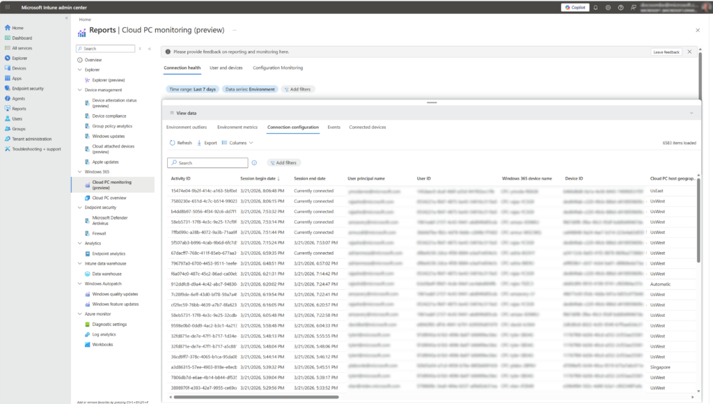This screenshot has width=713, height=404.
Task: Click the help question mark icon
Action: pos(620,8)
